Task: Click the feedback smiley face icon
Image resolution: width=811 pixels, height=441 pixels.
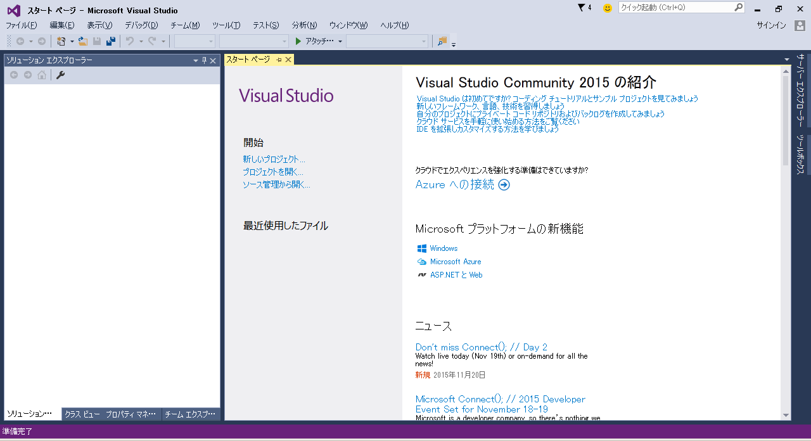Action: (x=608, y=8)
